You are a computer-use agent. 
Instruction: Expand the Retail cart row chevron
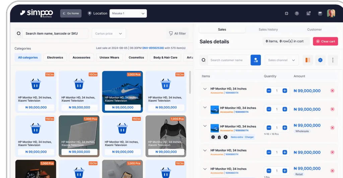(205, 169)
